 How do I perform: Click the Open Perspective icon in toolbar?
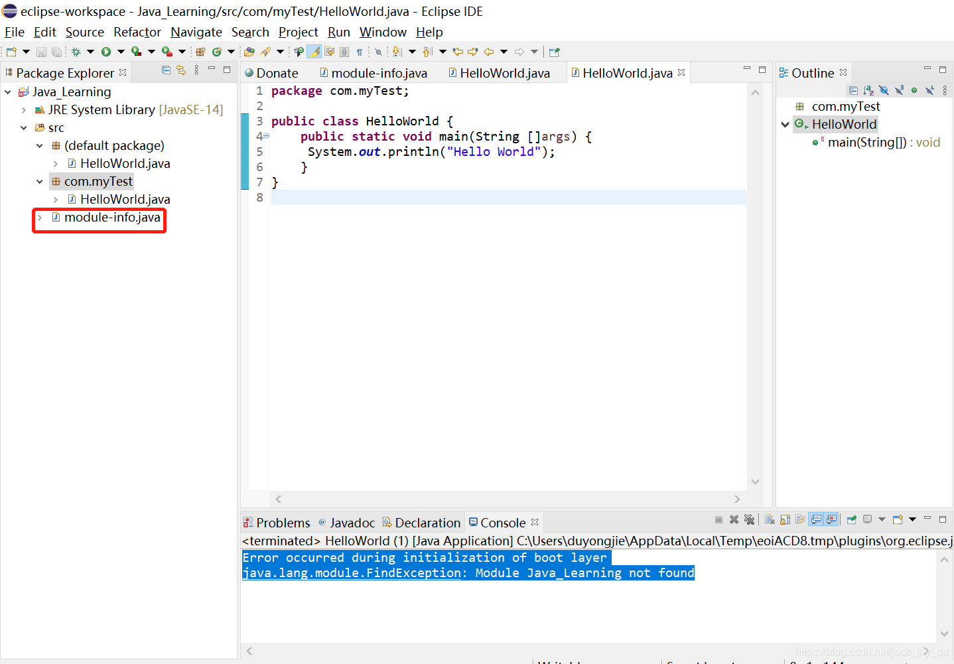(x=554, y=52)
